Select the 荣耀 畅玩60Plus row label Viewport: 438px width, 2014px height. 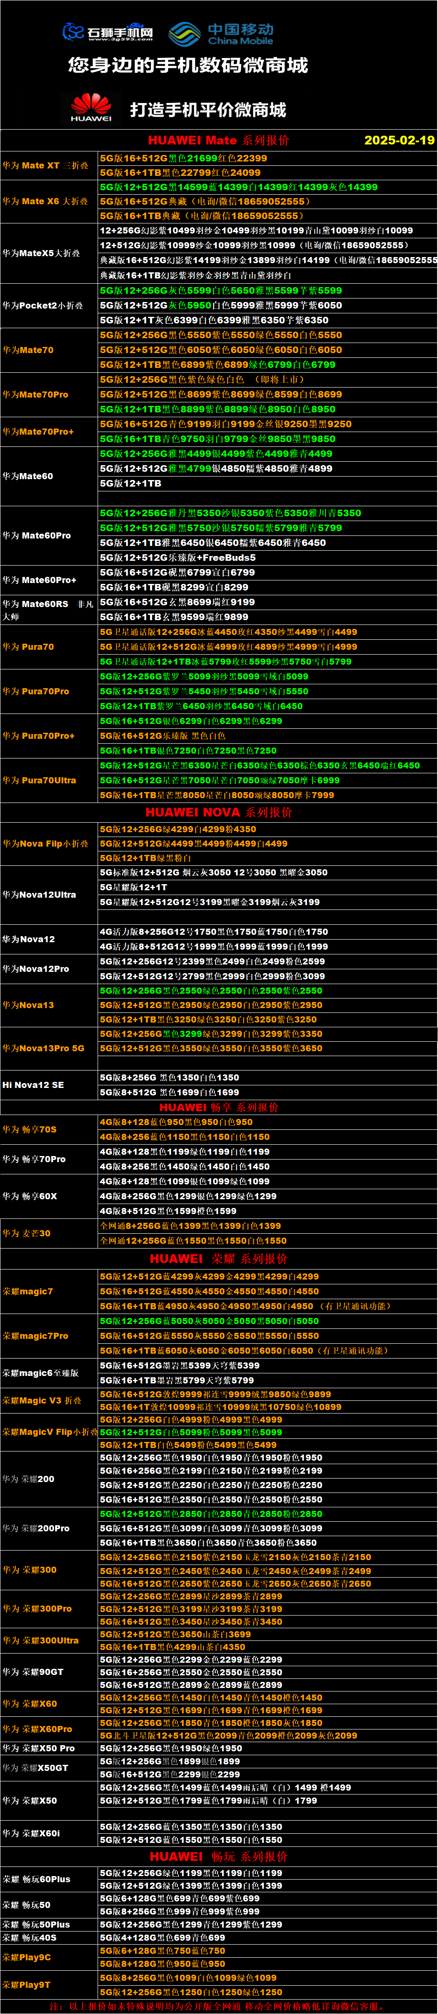(x=37, y=1879)
